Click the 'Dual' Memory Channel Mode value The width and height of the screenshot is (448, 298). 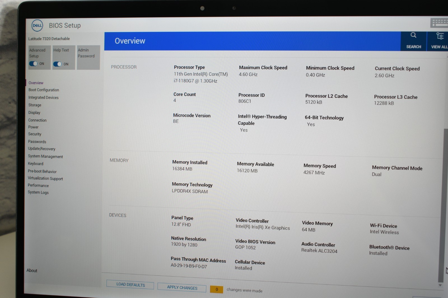377,174
